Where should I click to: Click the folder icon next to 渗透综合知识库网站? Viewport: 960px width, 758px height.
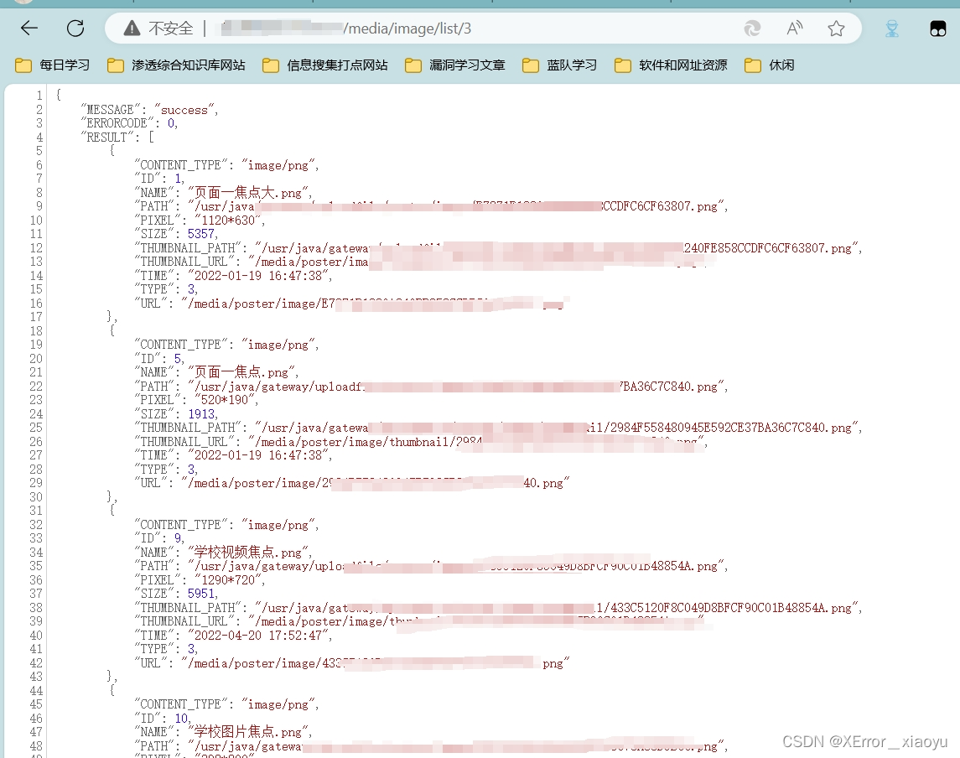(x=115, y=65)
